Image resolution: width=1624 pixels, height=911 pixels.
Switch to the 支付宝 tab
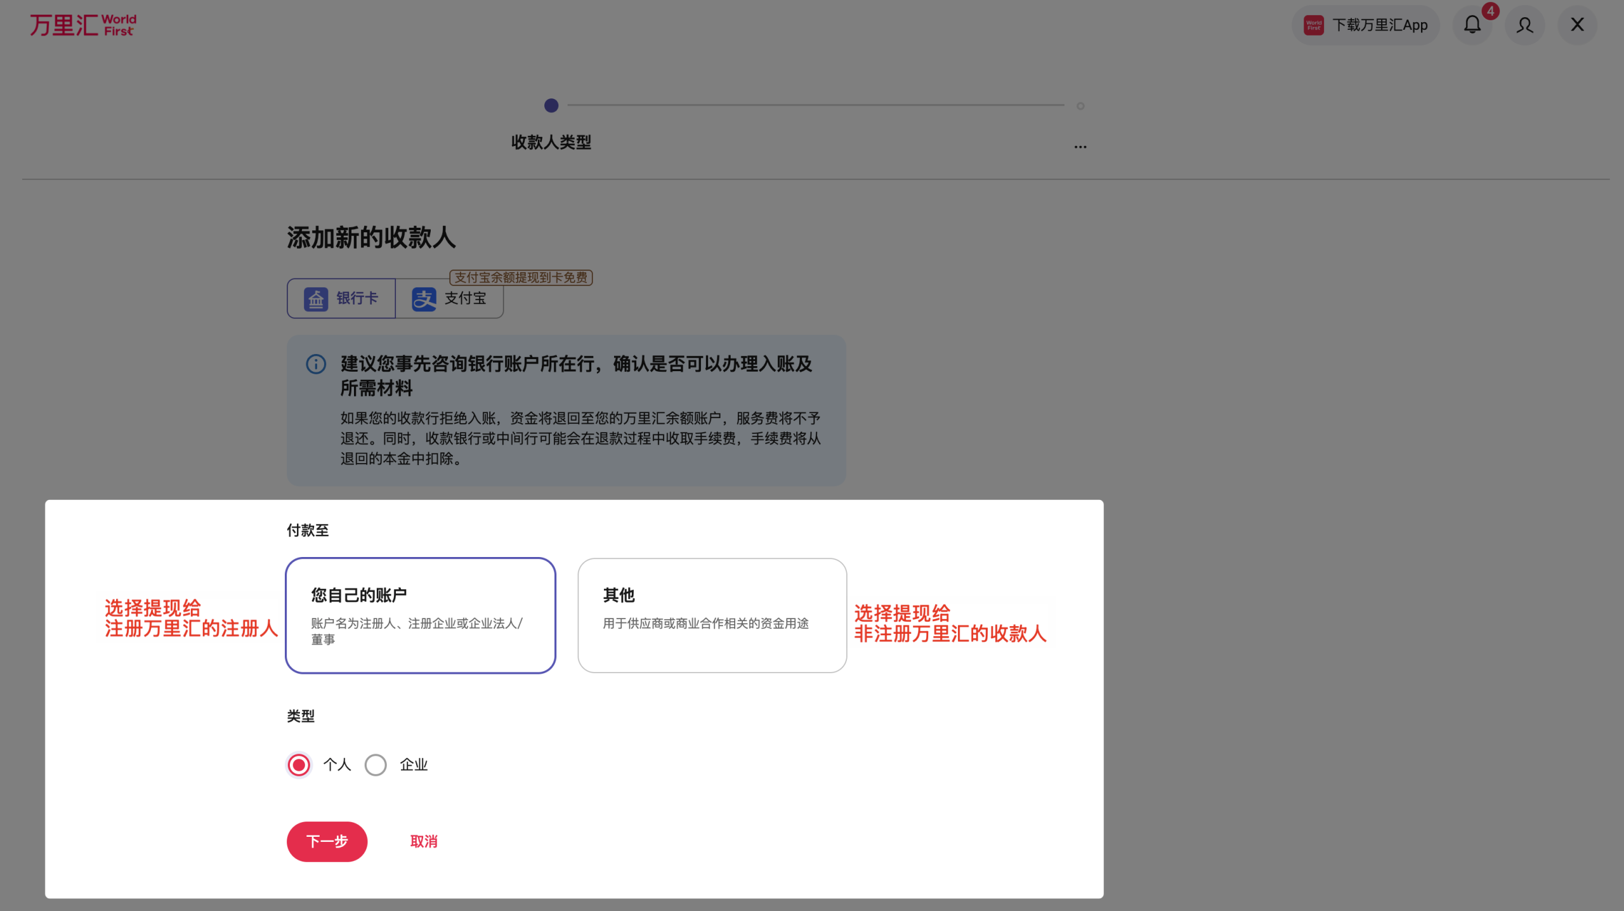pos(450,298)
